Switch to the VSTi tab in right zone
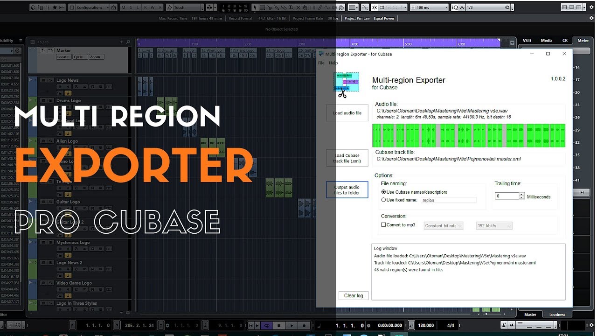The image size is (597, 336). 527,41
